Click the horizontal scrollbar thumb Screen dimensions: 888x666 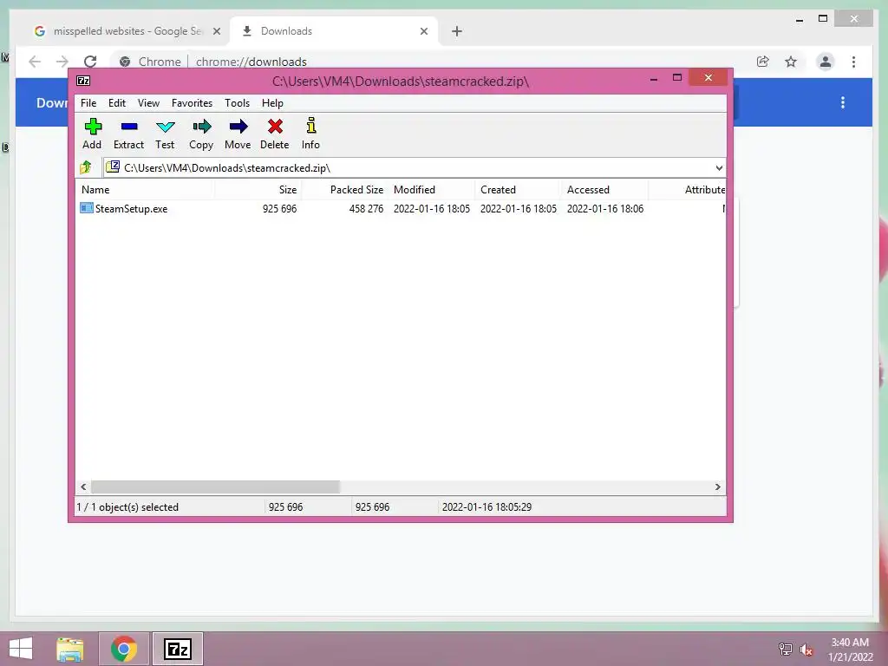click(x=215, y=487)
